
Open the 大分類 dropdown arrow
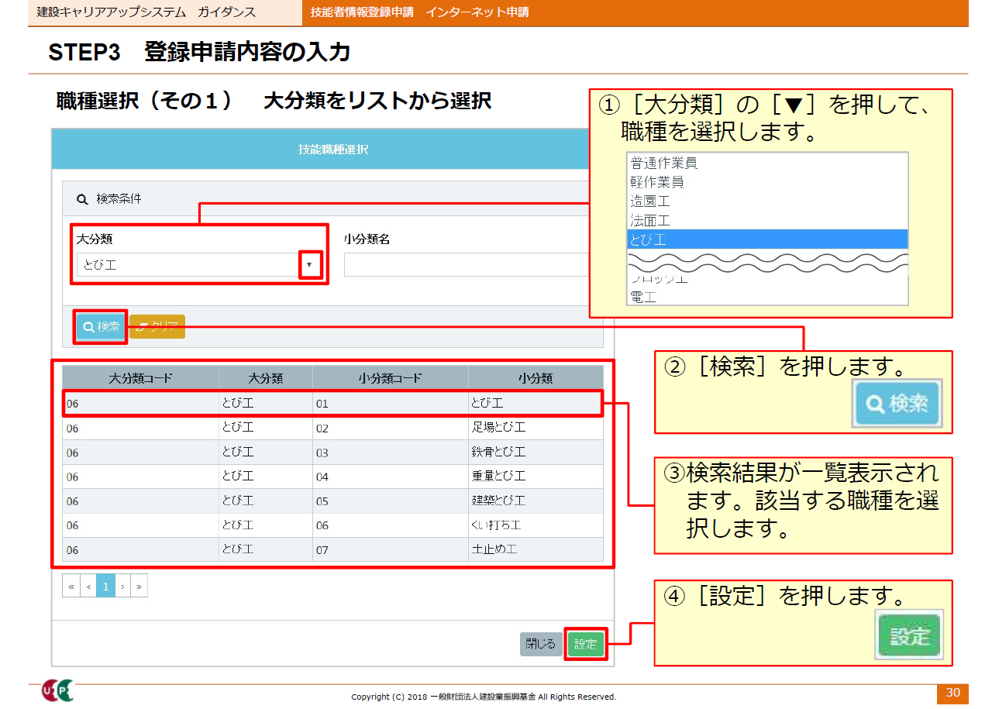310,265
